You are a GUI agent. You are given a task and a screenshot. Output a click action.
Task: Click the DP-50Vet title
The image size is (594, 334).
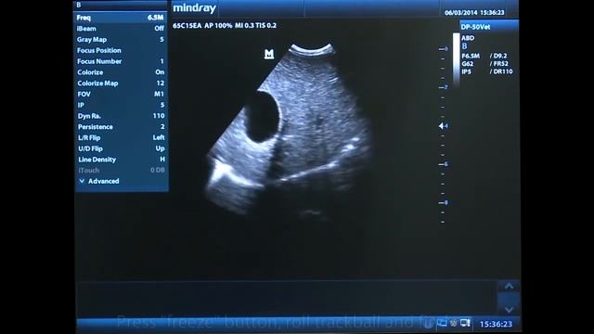[475, 27]
